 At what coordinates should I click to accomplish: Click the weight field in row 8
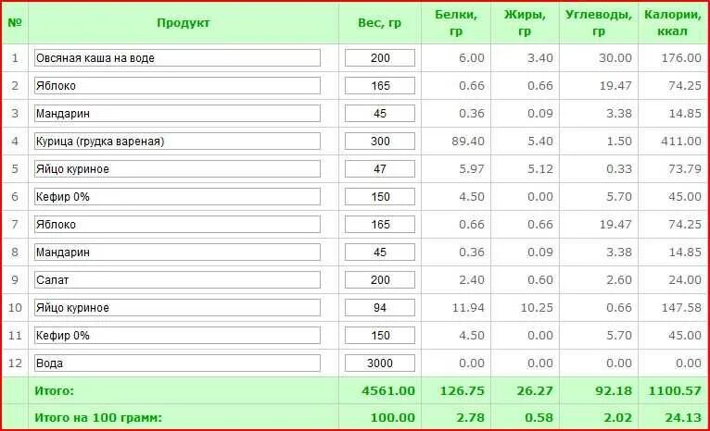380,252
